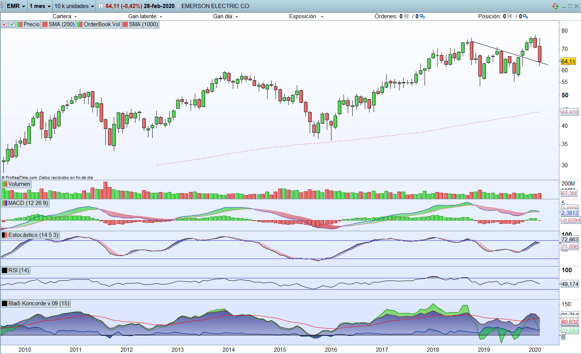Click the 2018 label on the time axis

tap(433, 350)
